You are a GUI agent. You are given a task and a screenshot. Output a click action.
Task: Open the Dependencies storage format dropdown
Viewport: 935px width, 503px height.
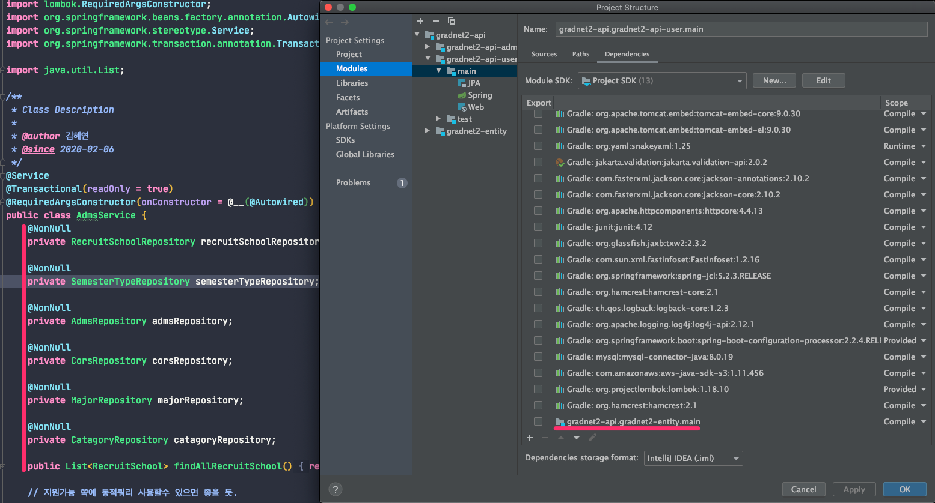click(693, 458)
